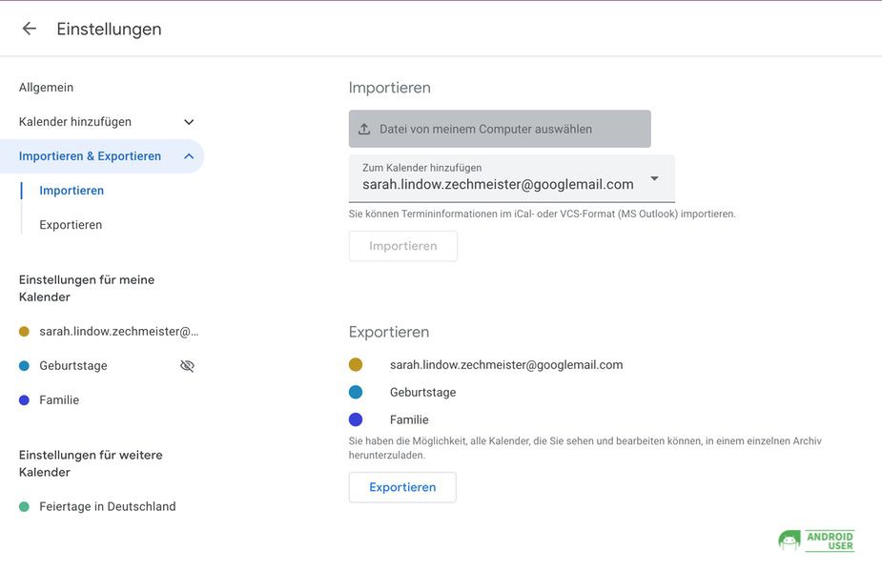Screen dimensions: 882x572
Task: Click yellow dot next to sarah.lindow sidebar calendar
Action: click(24, 331)
